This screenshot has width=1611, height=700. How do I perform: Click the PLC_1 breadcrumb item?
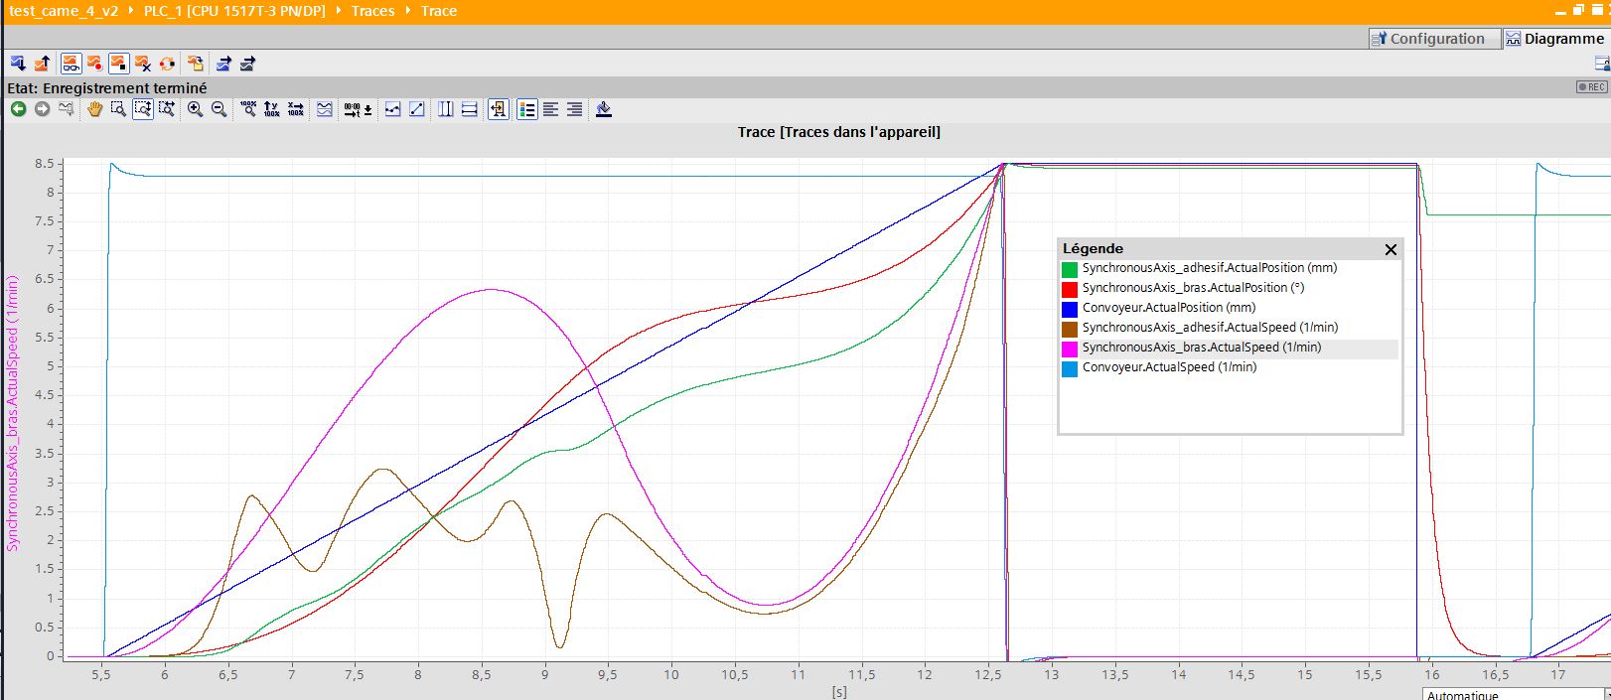(233, 11)
